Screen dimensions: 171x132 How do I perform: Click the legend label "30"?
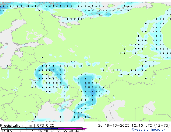click(59, 131)
